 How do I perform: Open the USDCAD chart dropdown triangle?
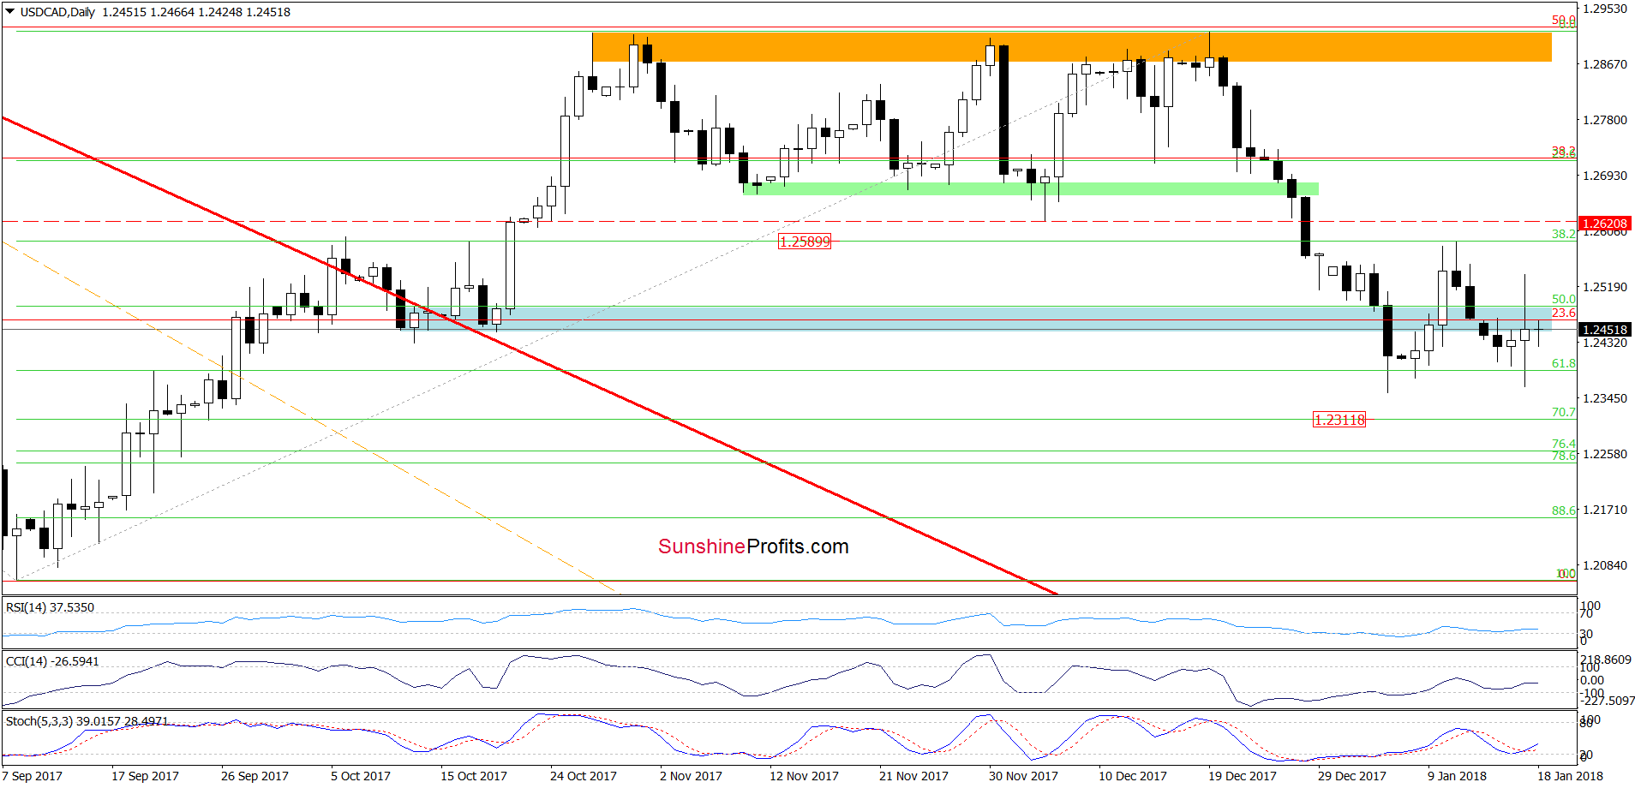coord(10,12)
